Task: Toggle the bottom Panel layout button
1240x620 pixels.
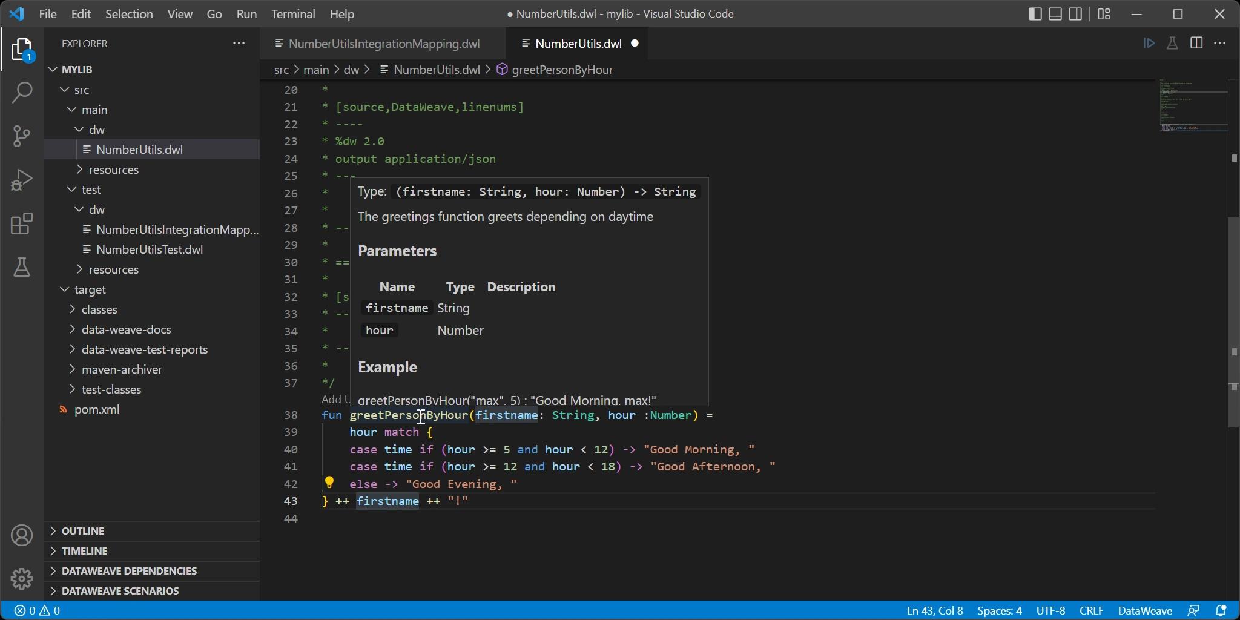Action: [1055, 14]
